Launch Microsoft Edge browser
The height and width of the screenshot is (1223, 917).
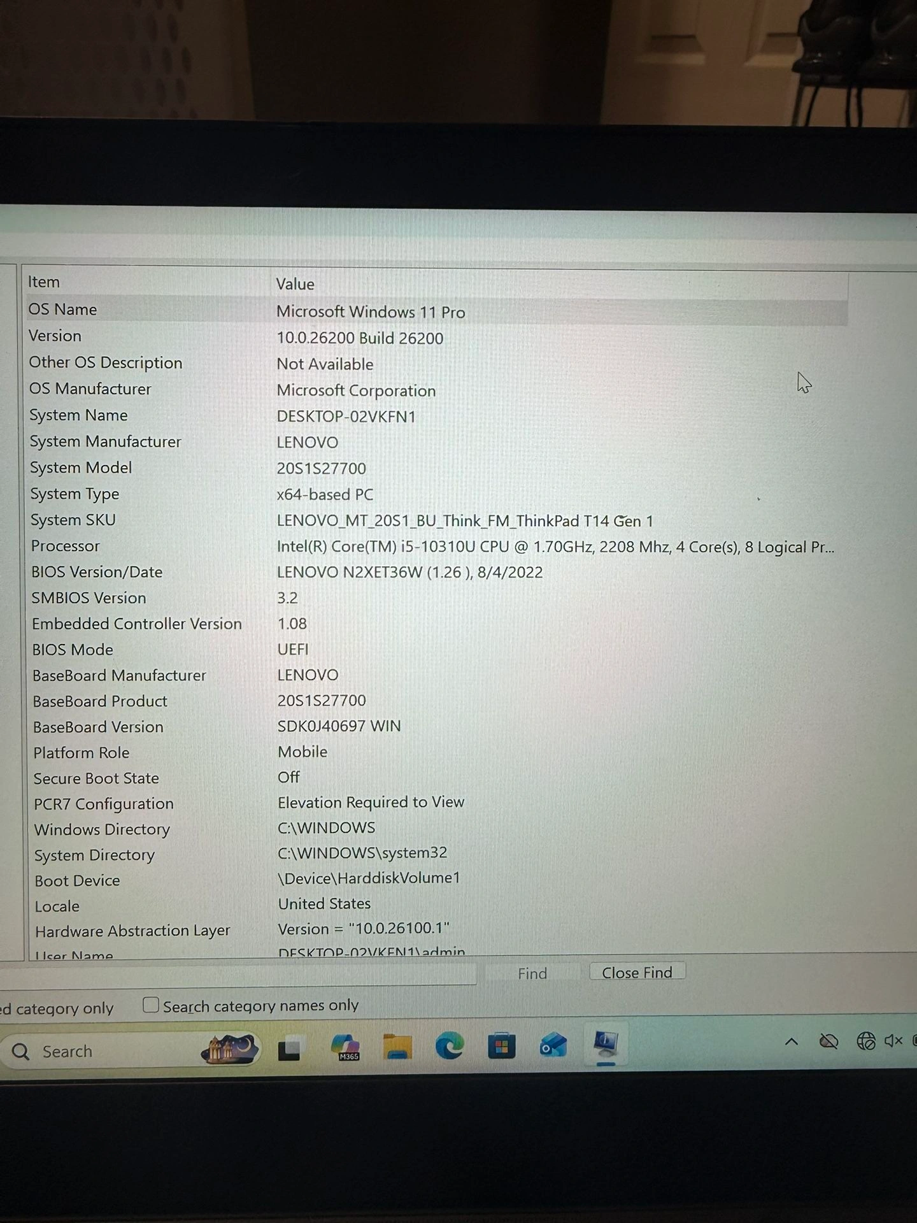(x=449, y=1046)
